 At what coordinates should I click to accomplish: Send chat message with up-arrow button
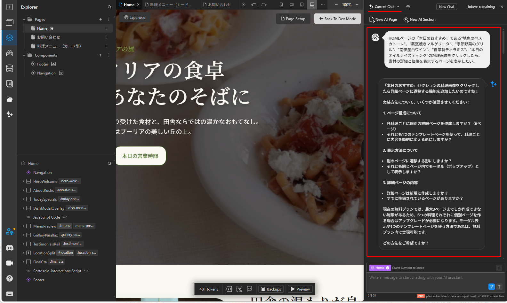pos(499,287)
